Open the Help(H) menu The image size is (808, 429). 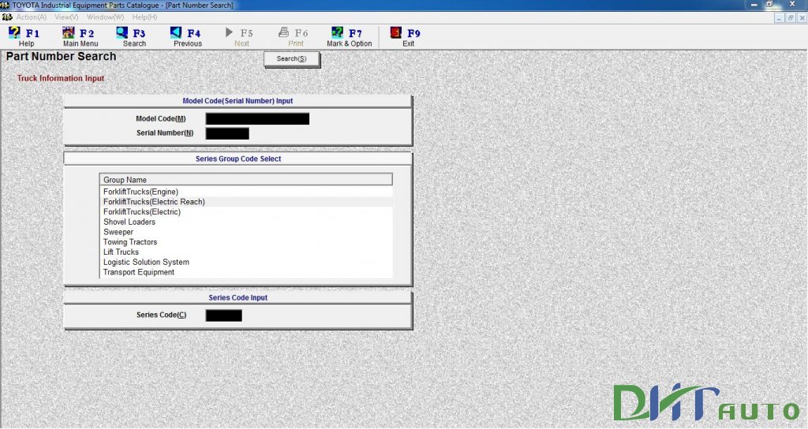145,17
